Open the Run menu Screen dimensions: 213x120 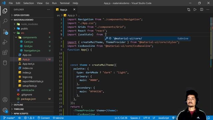tap(54, 3)
